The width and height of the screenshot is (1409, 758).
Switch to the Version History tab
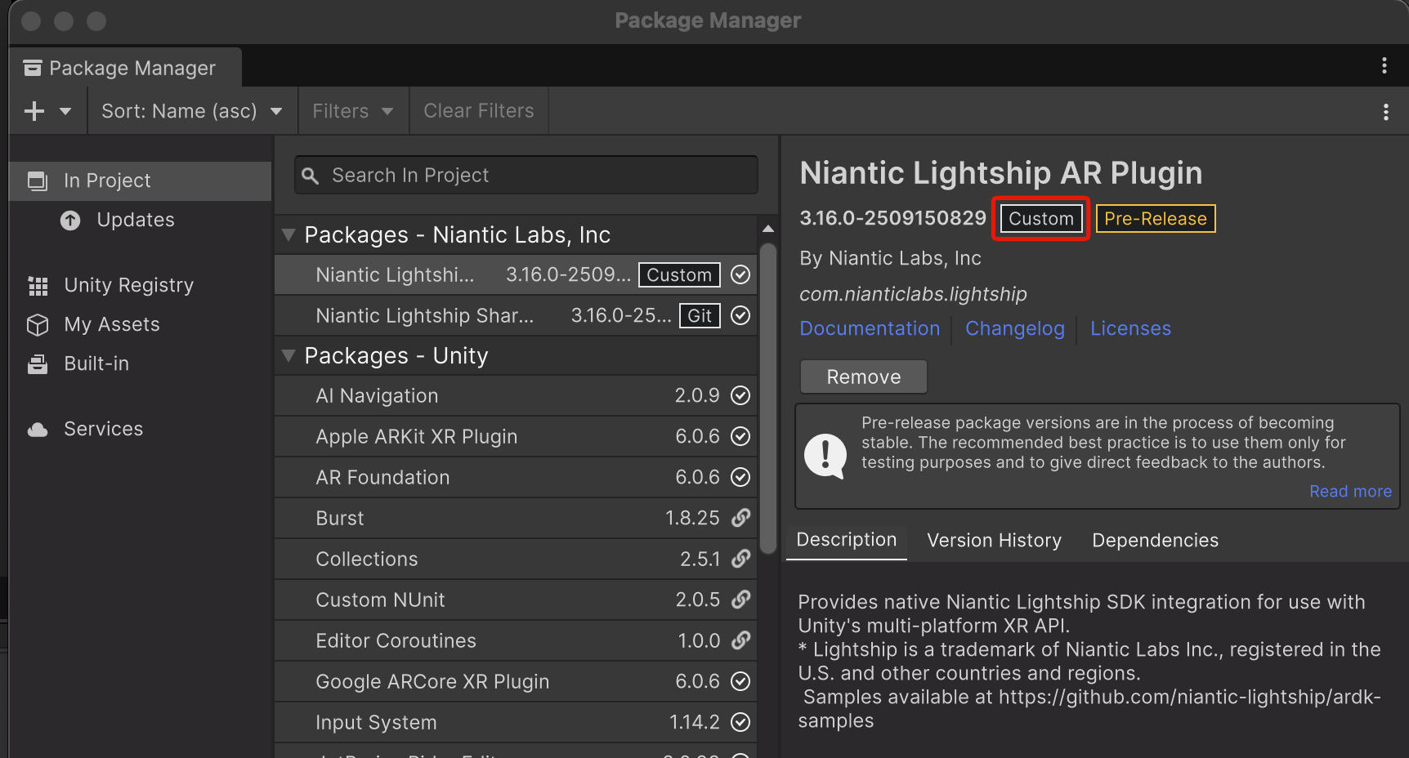pos(994,540)
